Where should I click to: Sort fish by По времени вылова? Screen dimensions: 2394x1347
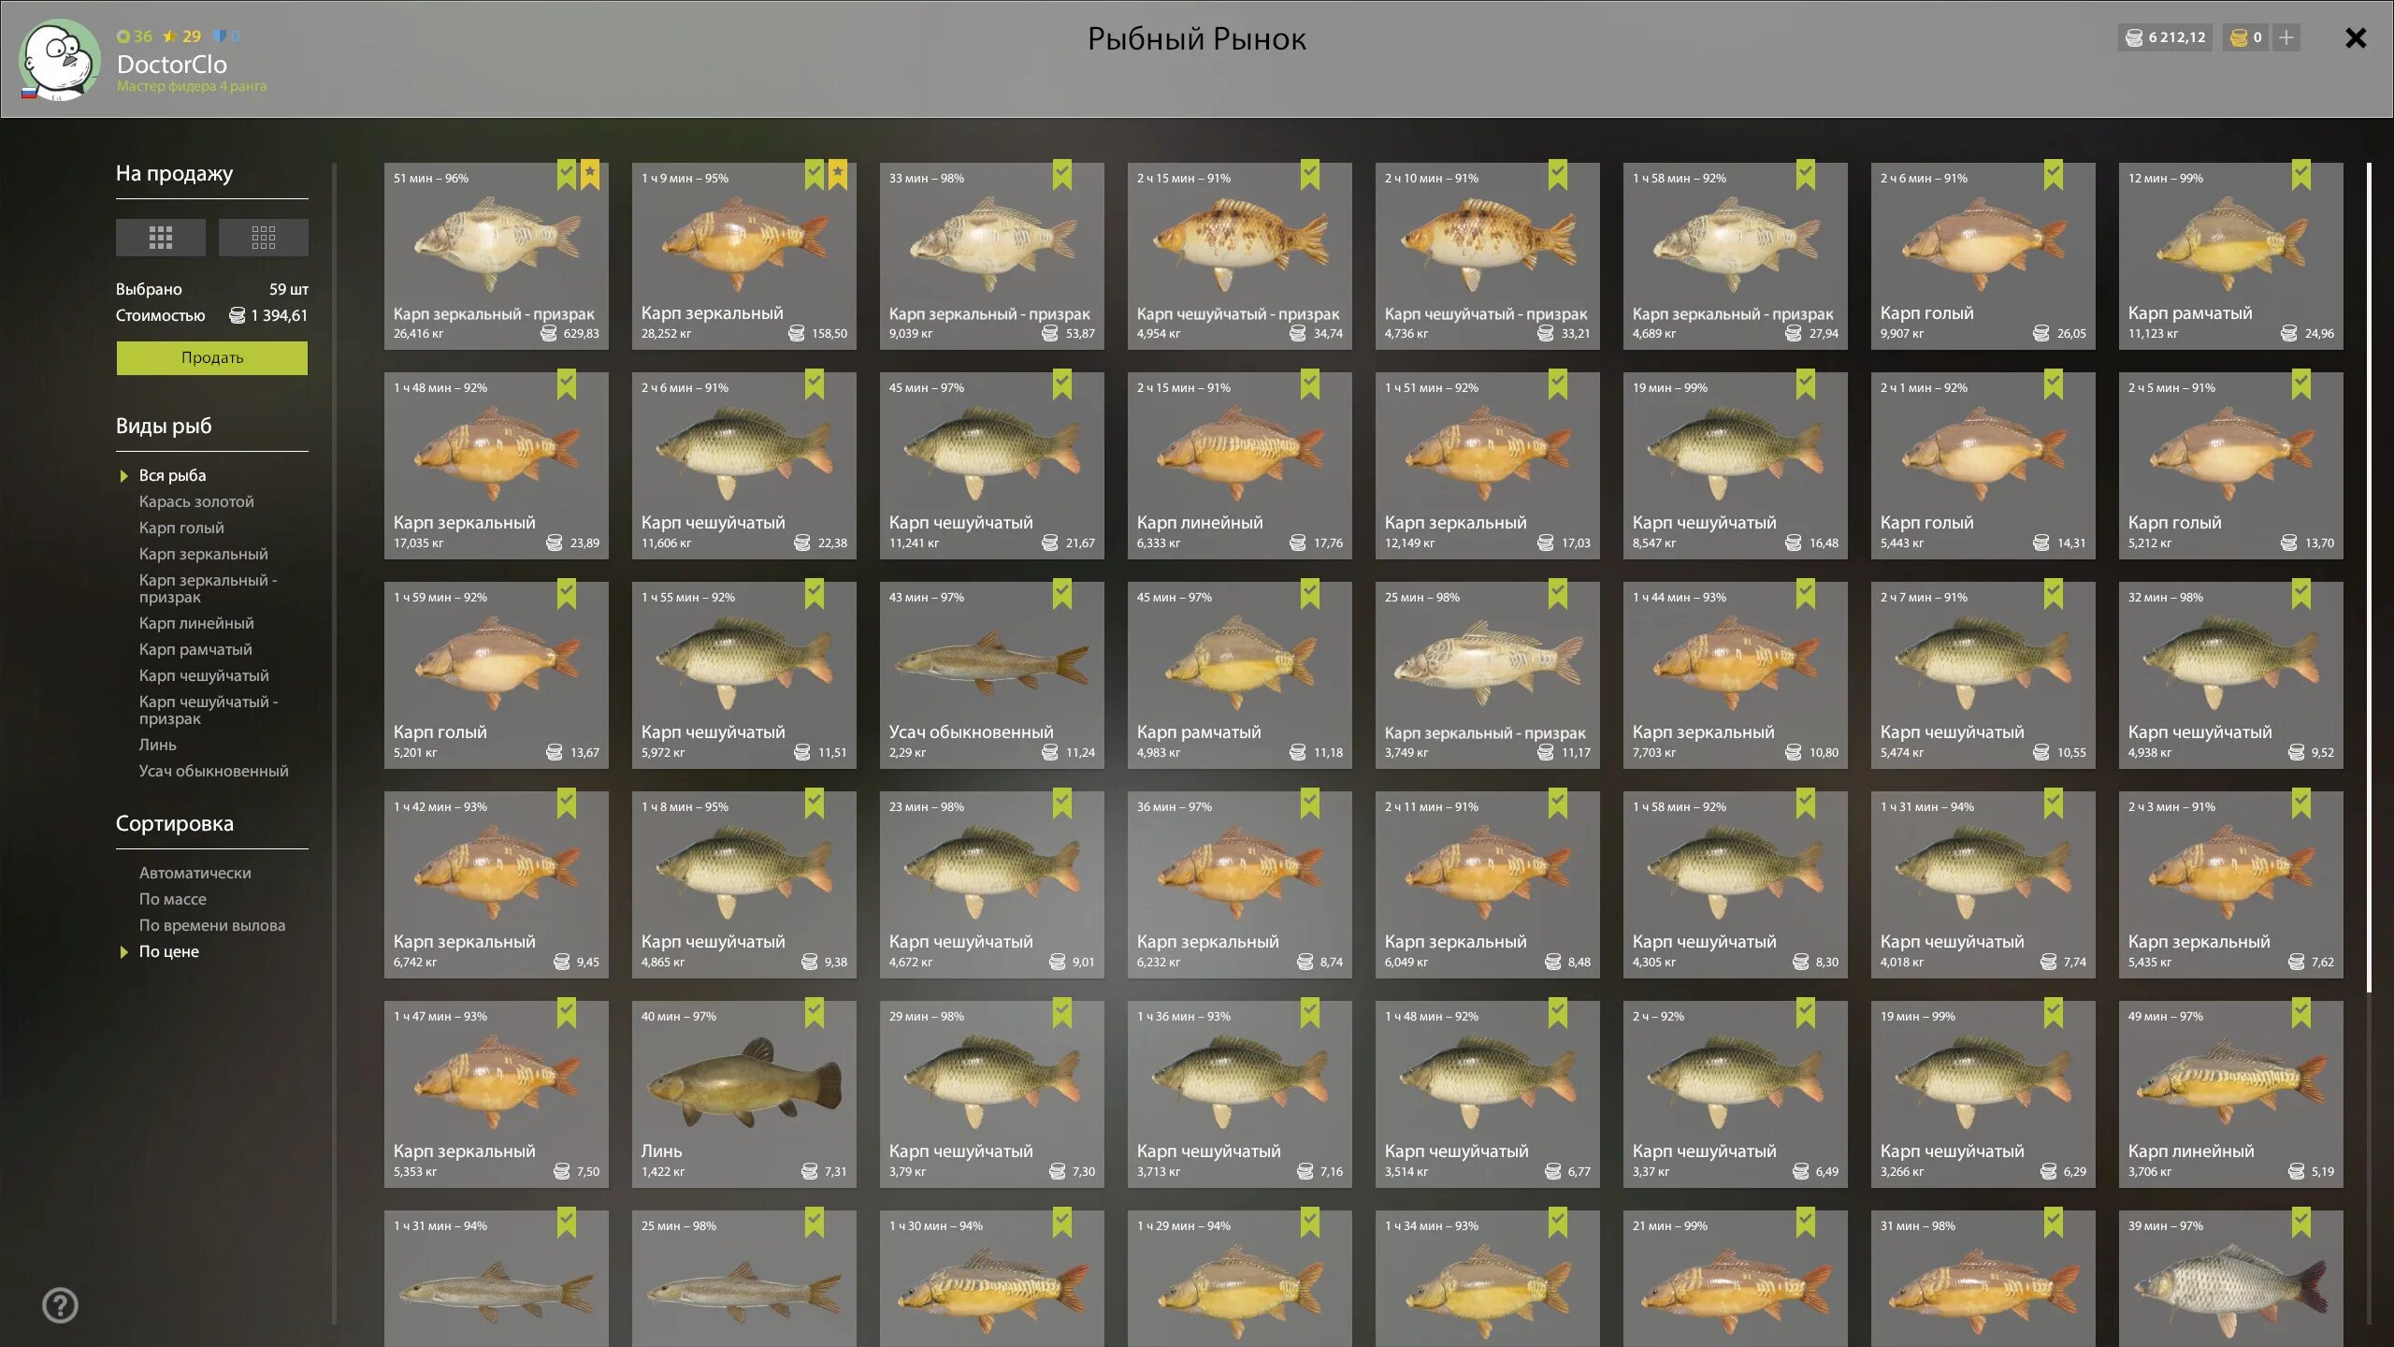click(x=212, y=925)
